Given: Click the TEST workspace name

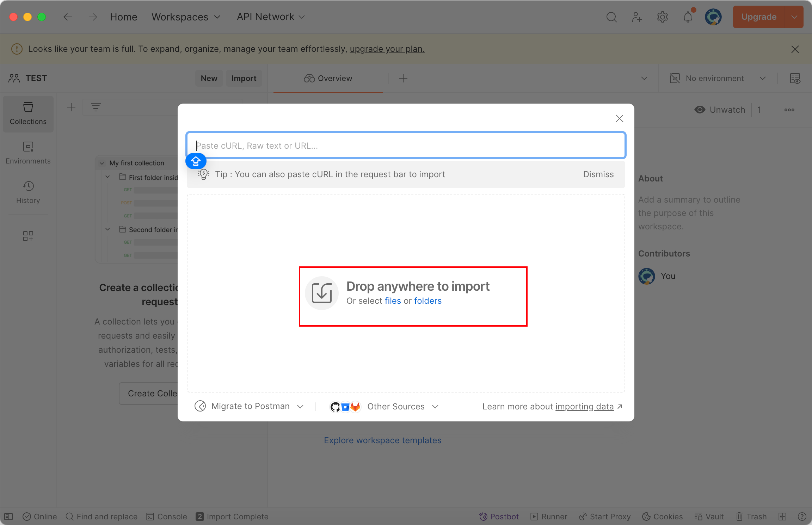Looking at the screenshot, I should click(x=36, y=78).
